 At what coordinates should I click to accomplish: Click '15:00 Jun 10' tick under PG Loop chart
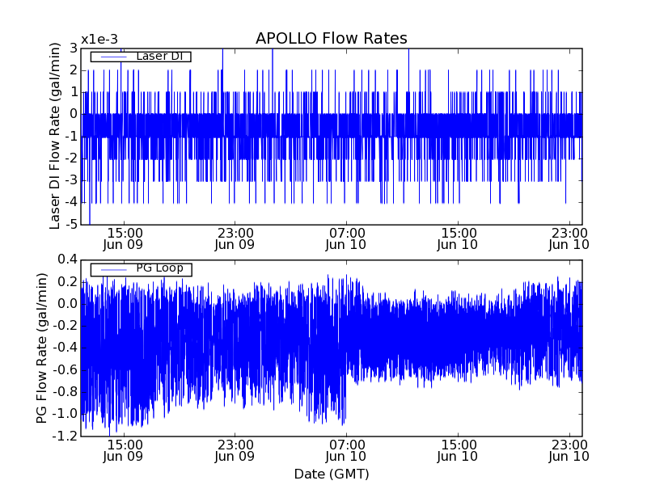(458, 451)
